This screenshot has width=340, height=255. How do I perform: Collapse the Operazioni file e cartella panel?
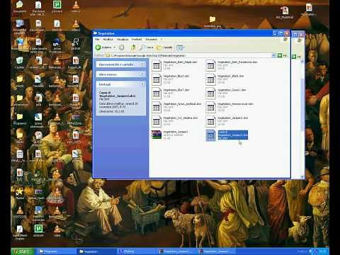[142, 64]
